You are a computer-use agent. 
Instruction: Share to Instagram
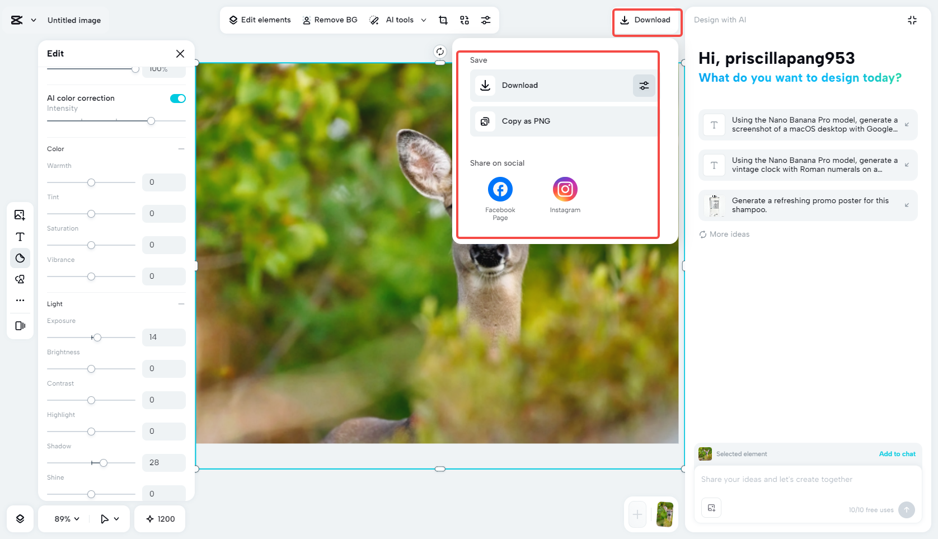click(x=565, y=195)
